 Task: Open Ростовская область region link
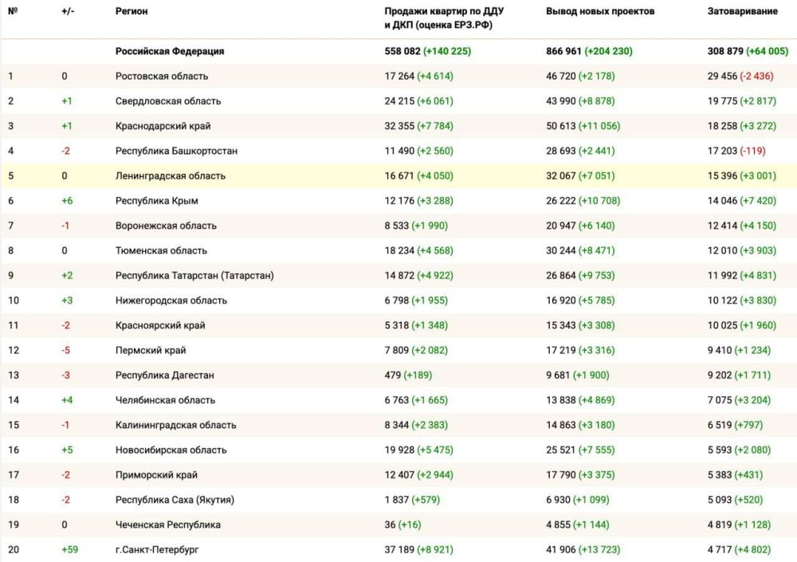click(x=162, y=77)
